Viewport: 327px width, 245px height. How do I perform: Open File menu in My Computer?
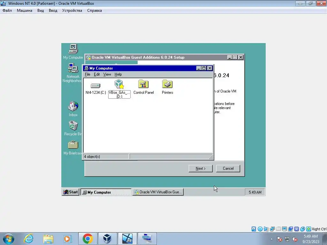click(87, 74)
